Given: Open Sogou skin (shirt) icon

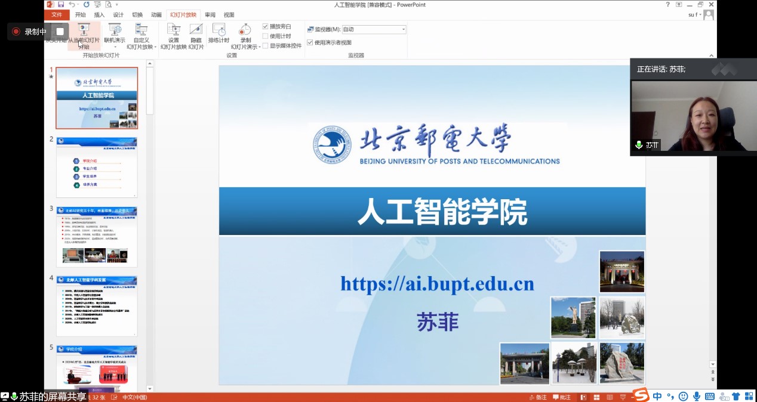Looking at the screenshot, I should 736,396.
